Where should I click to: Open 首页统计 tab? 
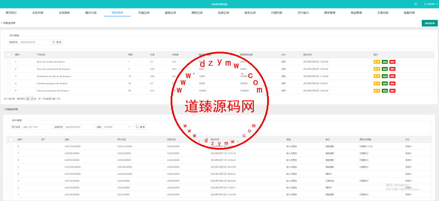[11, 13]
